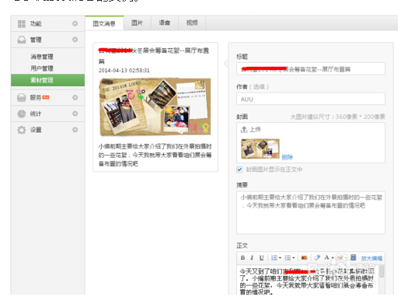Open the bullet list dropdown arrow
This screenshot has width=415, height=304.
tap(294, 258)
